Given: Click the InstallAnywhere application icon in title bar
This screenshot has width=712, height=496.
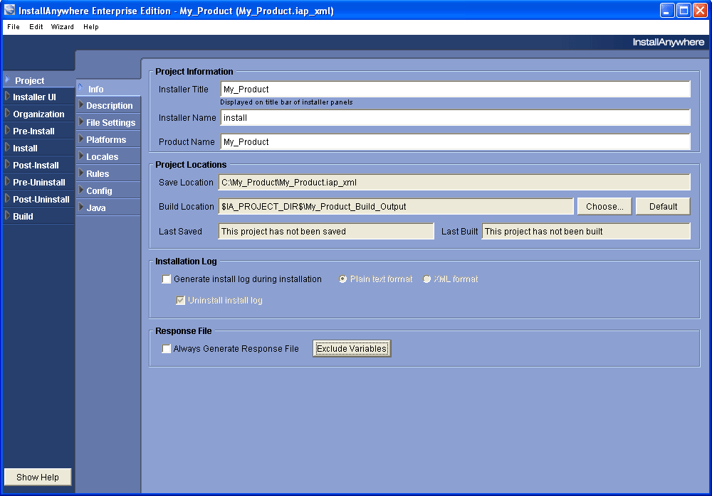Looking at the screenshot, I should pos(9,10).
